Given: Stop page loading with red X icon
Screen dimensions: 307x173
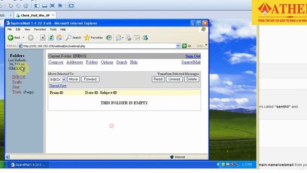Looking at the screenshot, I should 43,37.
